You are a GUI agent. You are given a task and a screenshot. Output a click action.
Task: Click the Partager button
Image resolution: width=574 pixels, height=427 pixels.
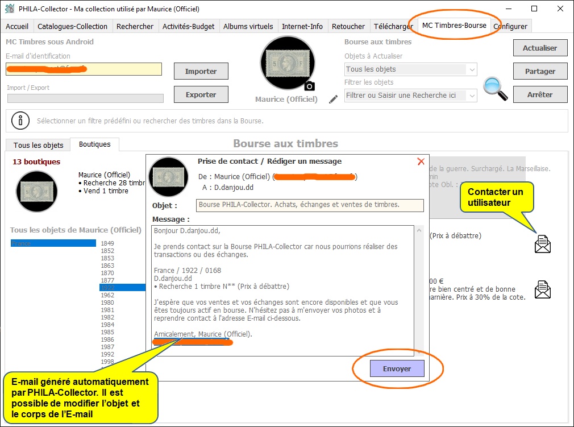point(540,71)
